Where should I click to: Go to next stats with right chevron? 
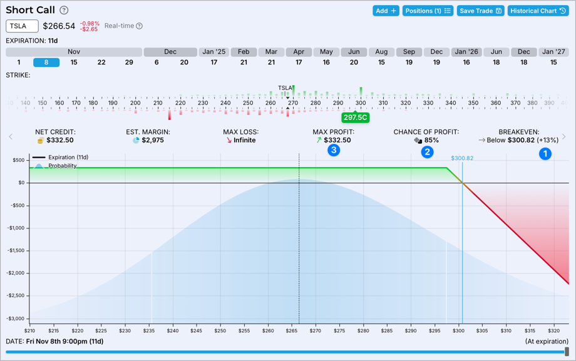coord(564,136)
